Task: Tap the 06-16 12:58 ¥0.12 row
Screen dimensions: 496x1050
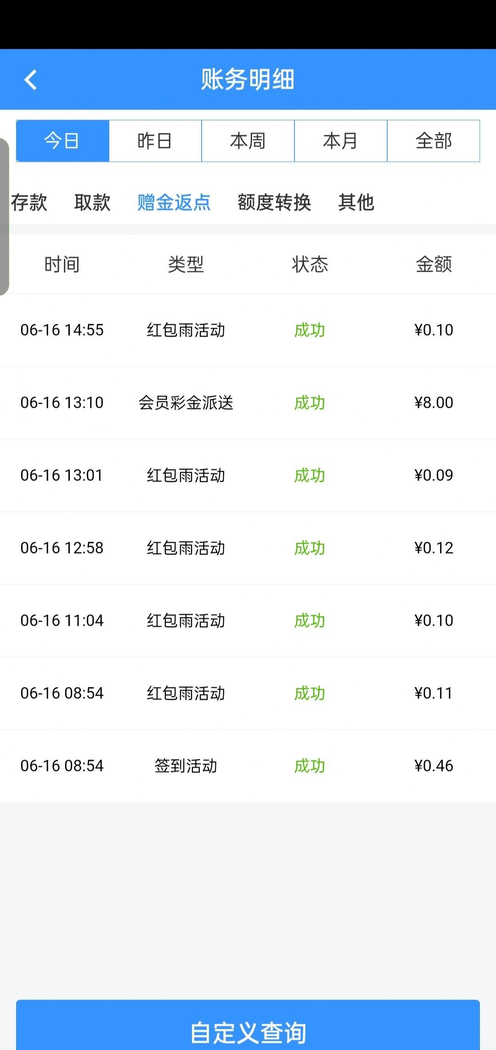Action: pos(248,548)
